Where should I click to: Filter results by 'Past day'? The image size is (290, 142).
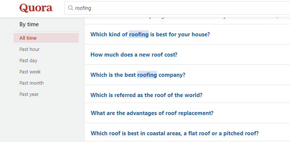(x=28, y=60)
